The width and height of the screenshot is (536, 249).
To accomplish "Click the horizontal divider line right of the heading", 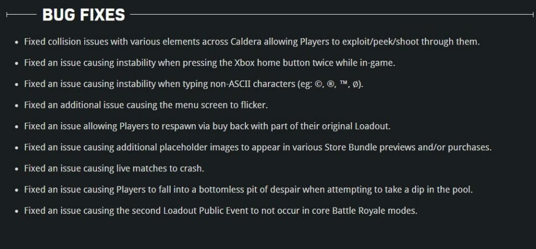I will [331, 14].
